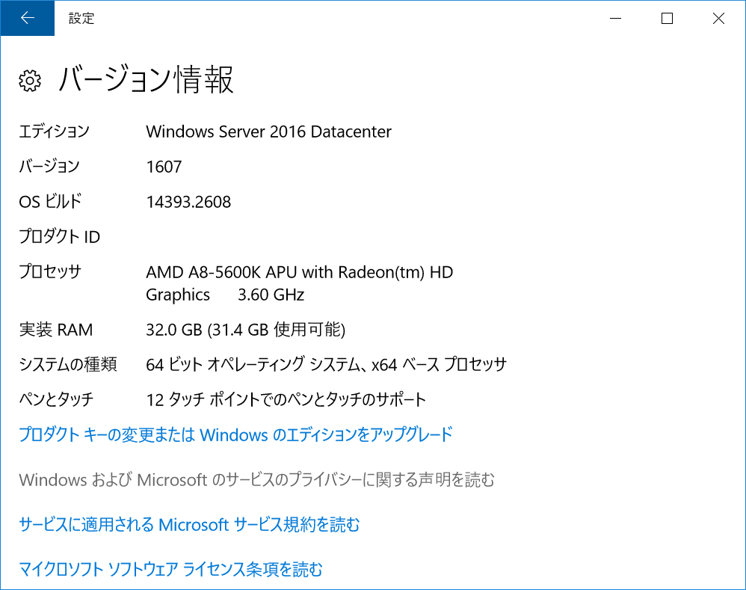Open the privacy statement link about Microsoft services
Image resolution: width=746 pixels, height=590 pixels.
(x=257, y=479)
